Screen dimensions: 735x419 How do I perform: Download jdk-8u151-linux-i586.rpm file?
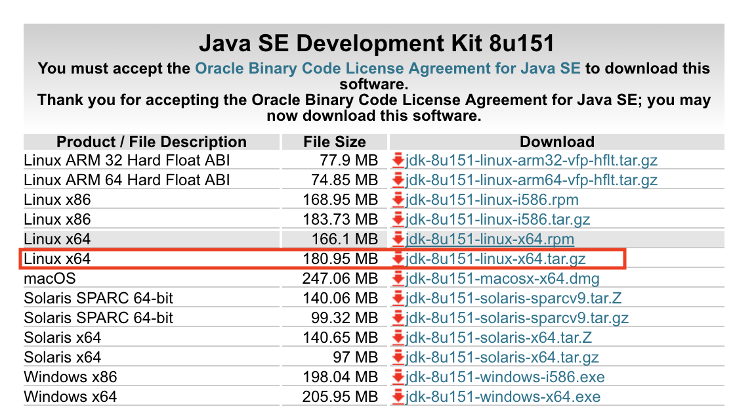pos(492,200)
